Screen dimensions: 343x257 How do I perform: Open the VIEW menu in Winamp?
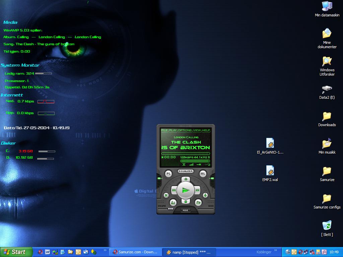tap(197, 130)
